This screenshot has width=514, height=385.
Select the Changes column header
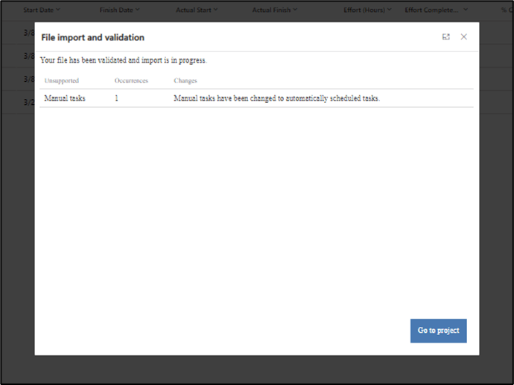coord(185,80)
